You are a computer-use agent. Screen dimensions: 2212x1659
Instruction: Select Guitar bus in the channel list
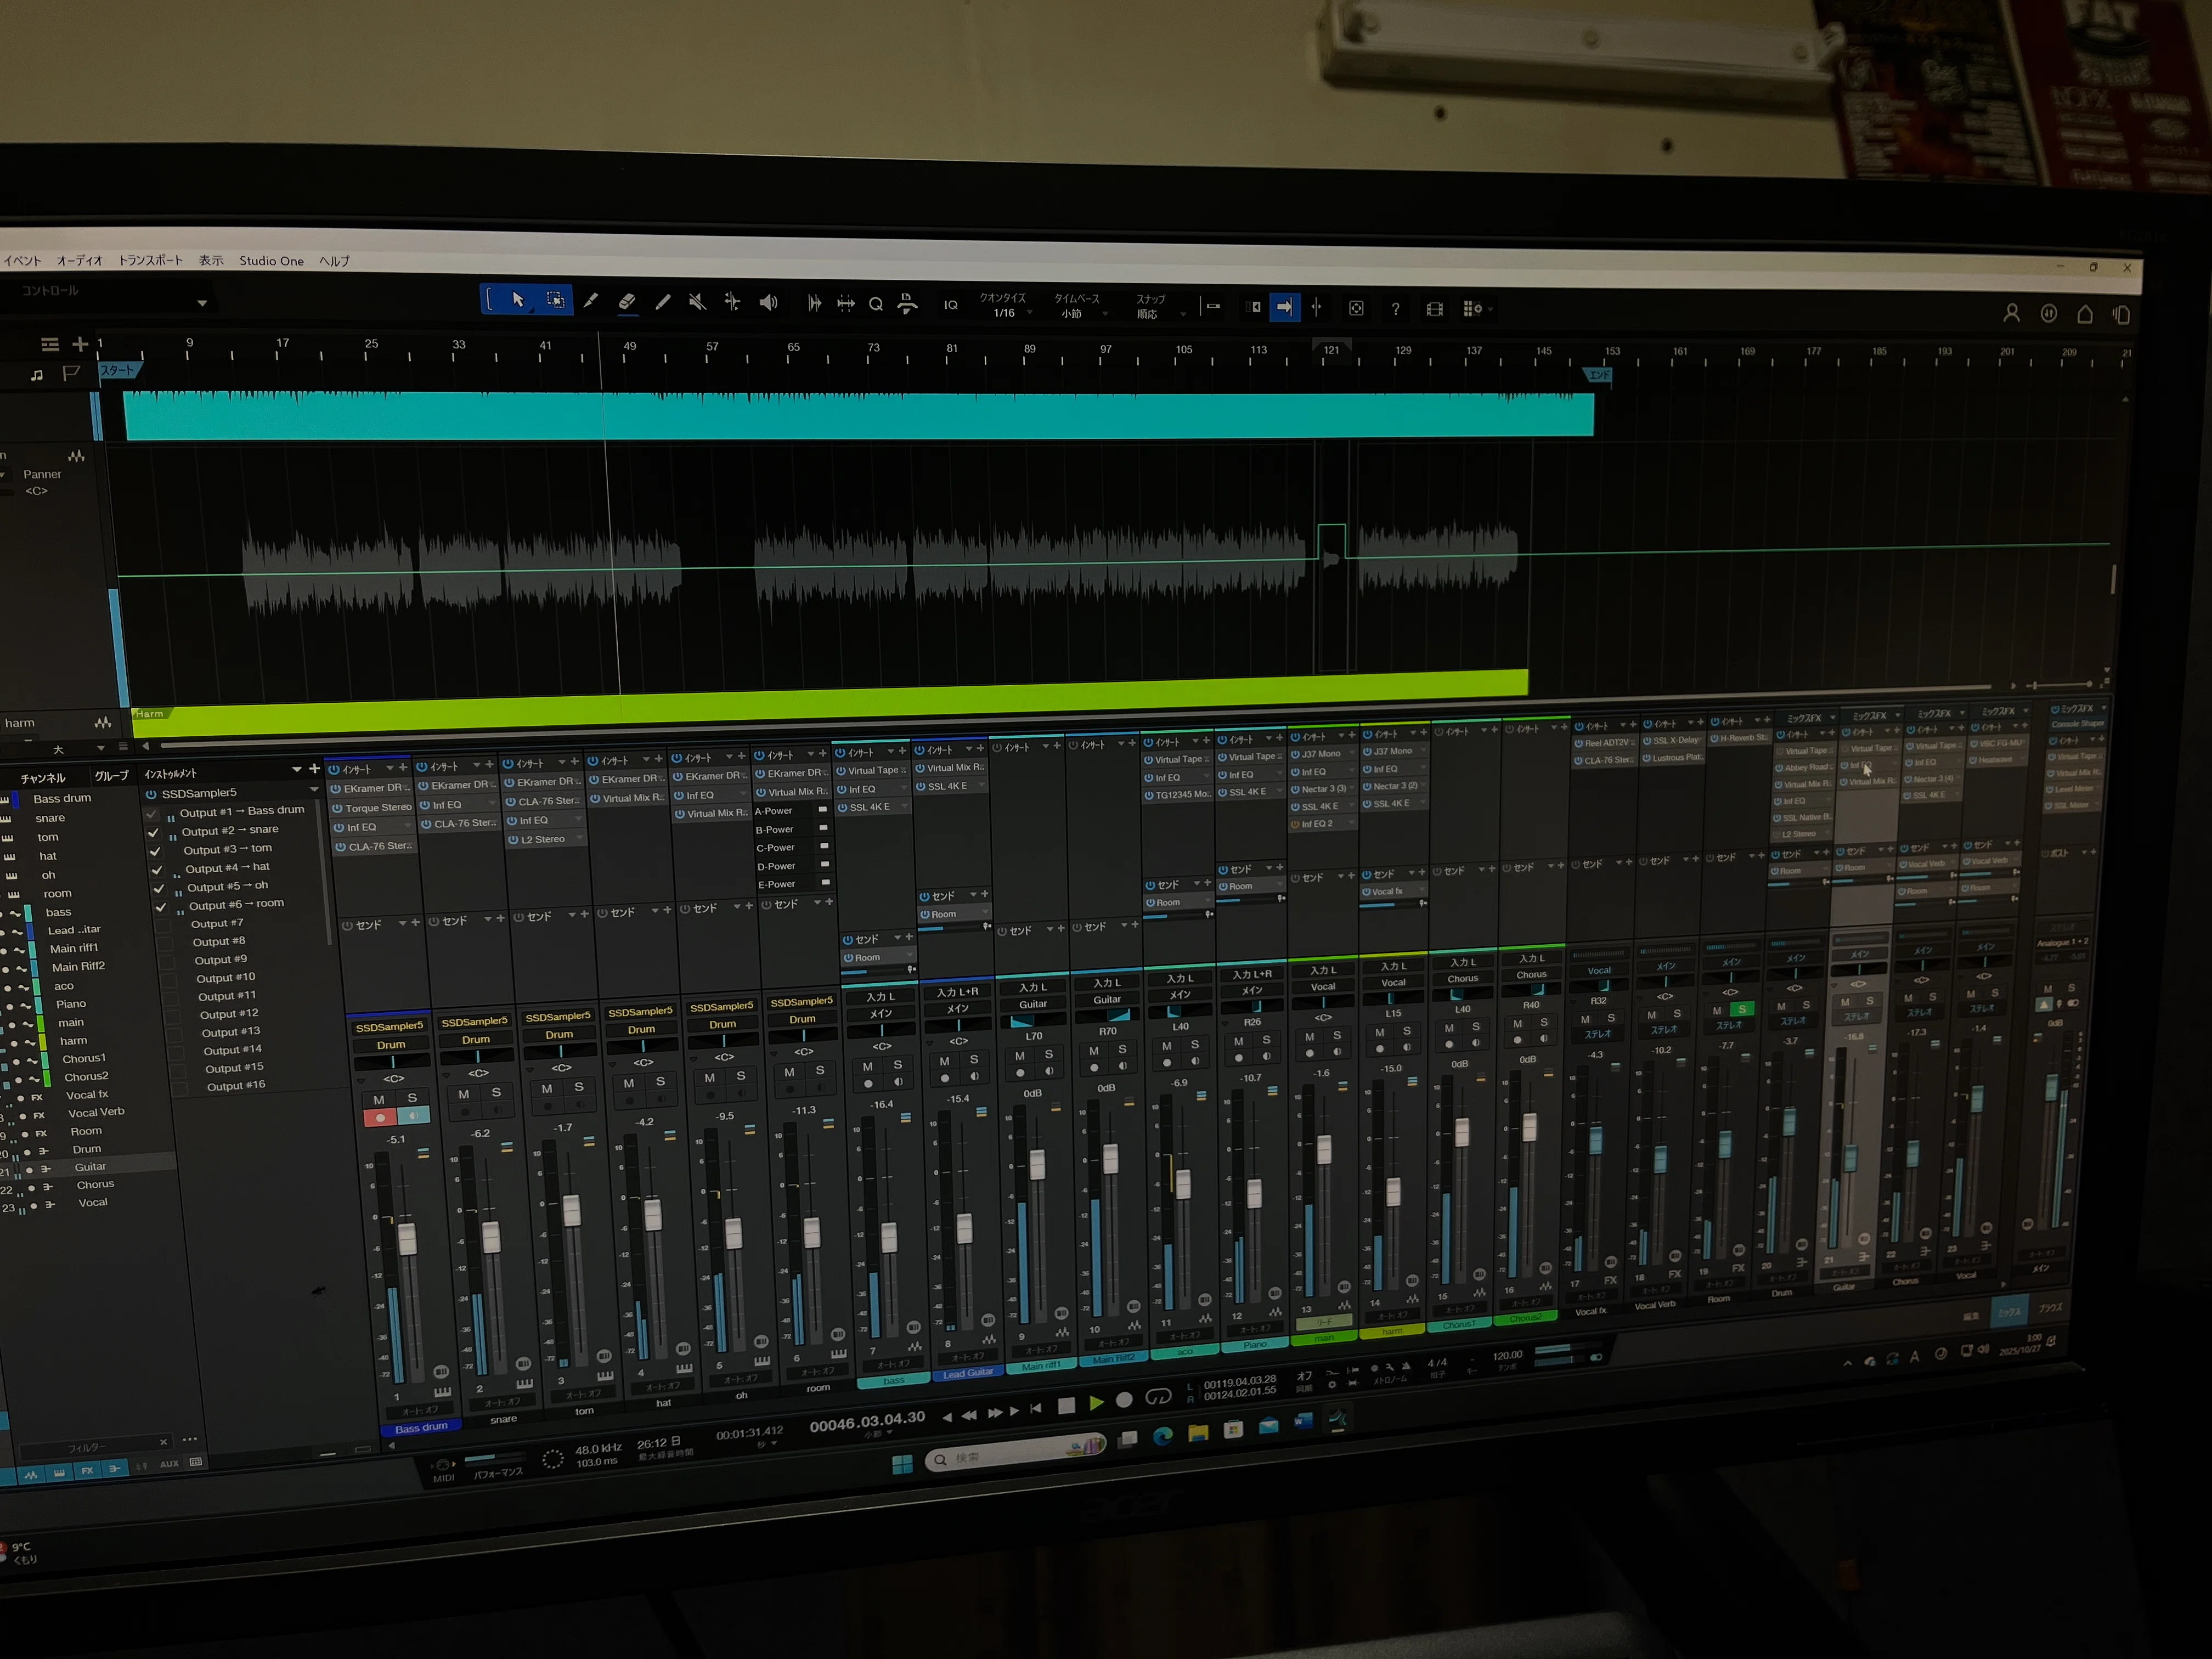coord(90,1167)
